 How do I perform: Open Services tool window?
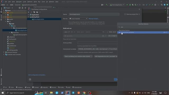tap(53, 87)
